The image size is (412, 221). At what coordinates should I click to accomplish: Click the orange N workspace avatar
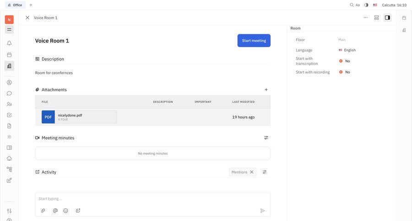[9, 20]
